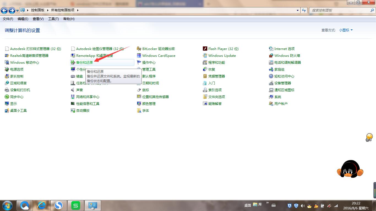The height and width of the screenshot is (211, 376).
Task: Open the Windows Update icon
Action: pyautogui.click(x=205, y=55)
